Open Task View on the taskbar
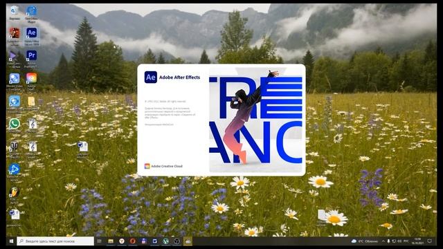Screen dimensions: 443x249 pyautogui.click(x=99, y=241)
